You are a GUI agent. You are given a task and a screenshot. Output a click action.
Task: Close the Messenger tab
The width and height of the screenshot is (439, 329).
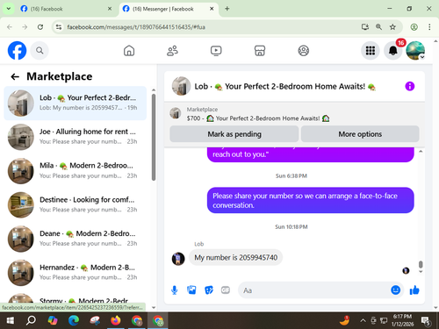tap(212, 9)
